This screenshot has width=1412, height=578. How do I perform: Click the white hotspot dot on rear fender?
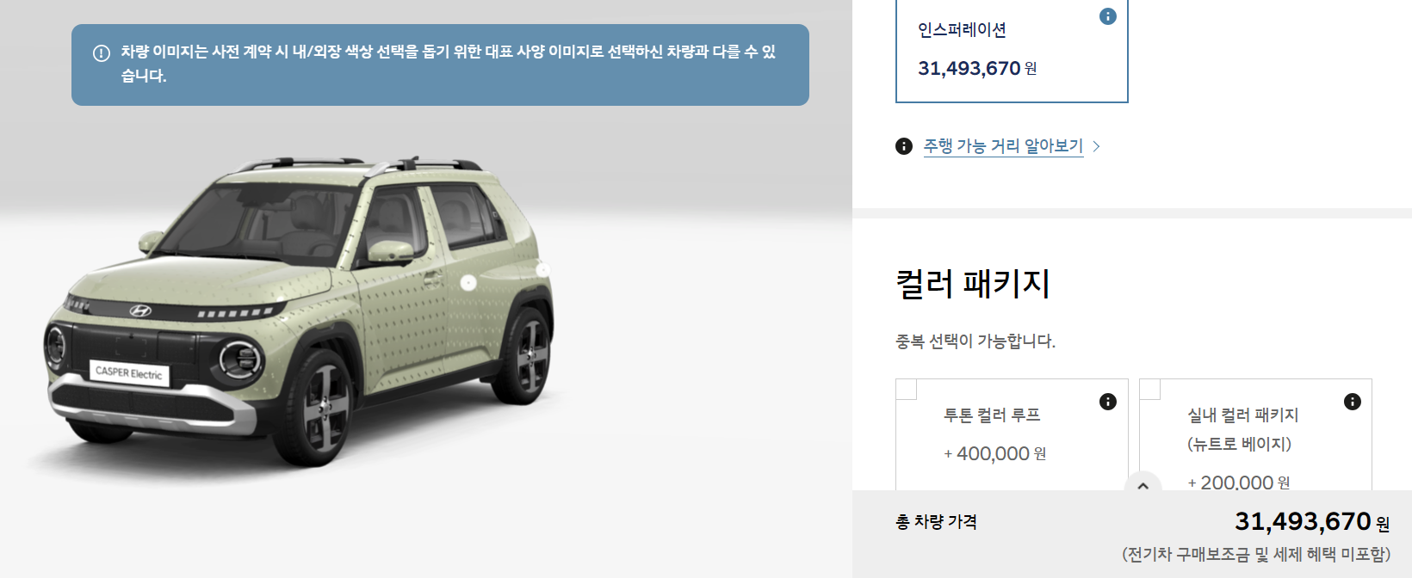pyautogui.click(x=543, y=270)
